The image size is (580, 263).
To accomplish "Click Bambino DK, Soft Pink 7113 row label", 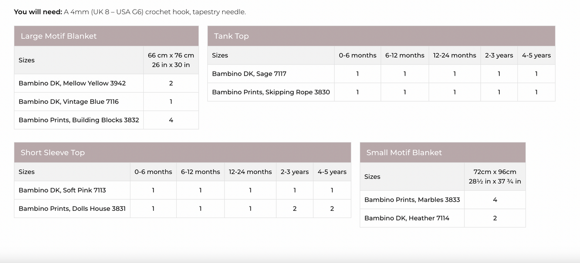I will (62, 190).
